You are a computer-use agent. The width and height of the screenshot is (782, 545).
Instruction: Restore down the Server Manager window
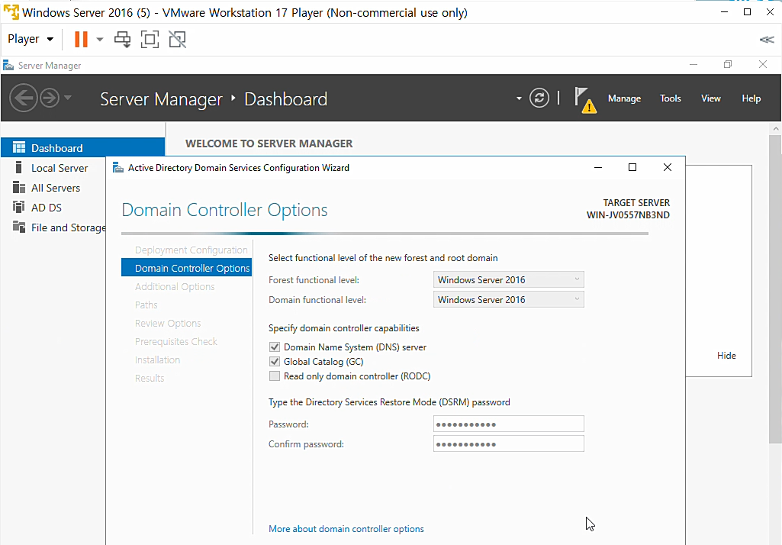(728, 64)
